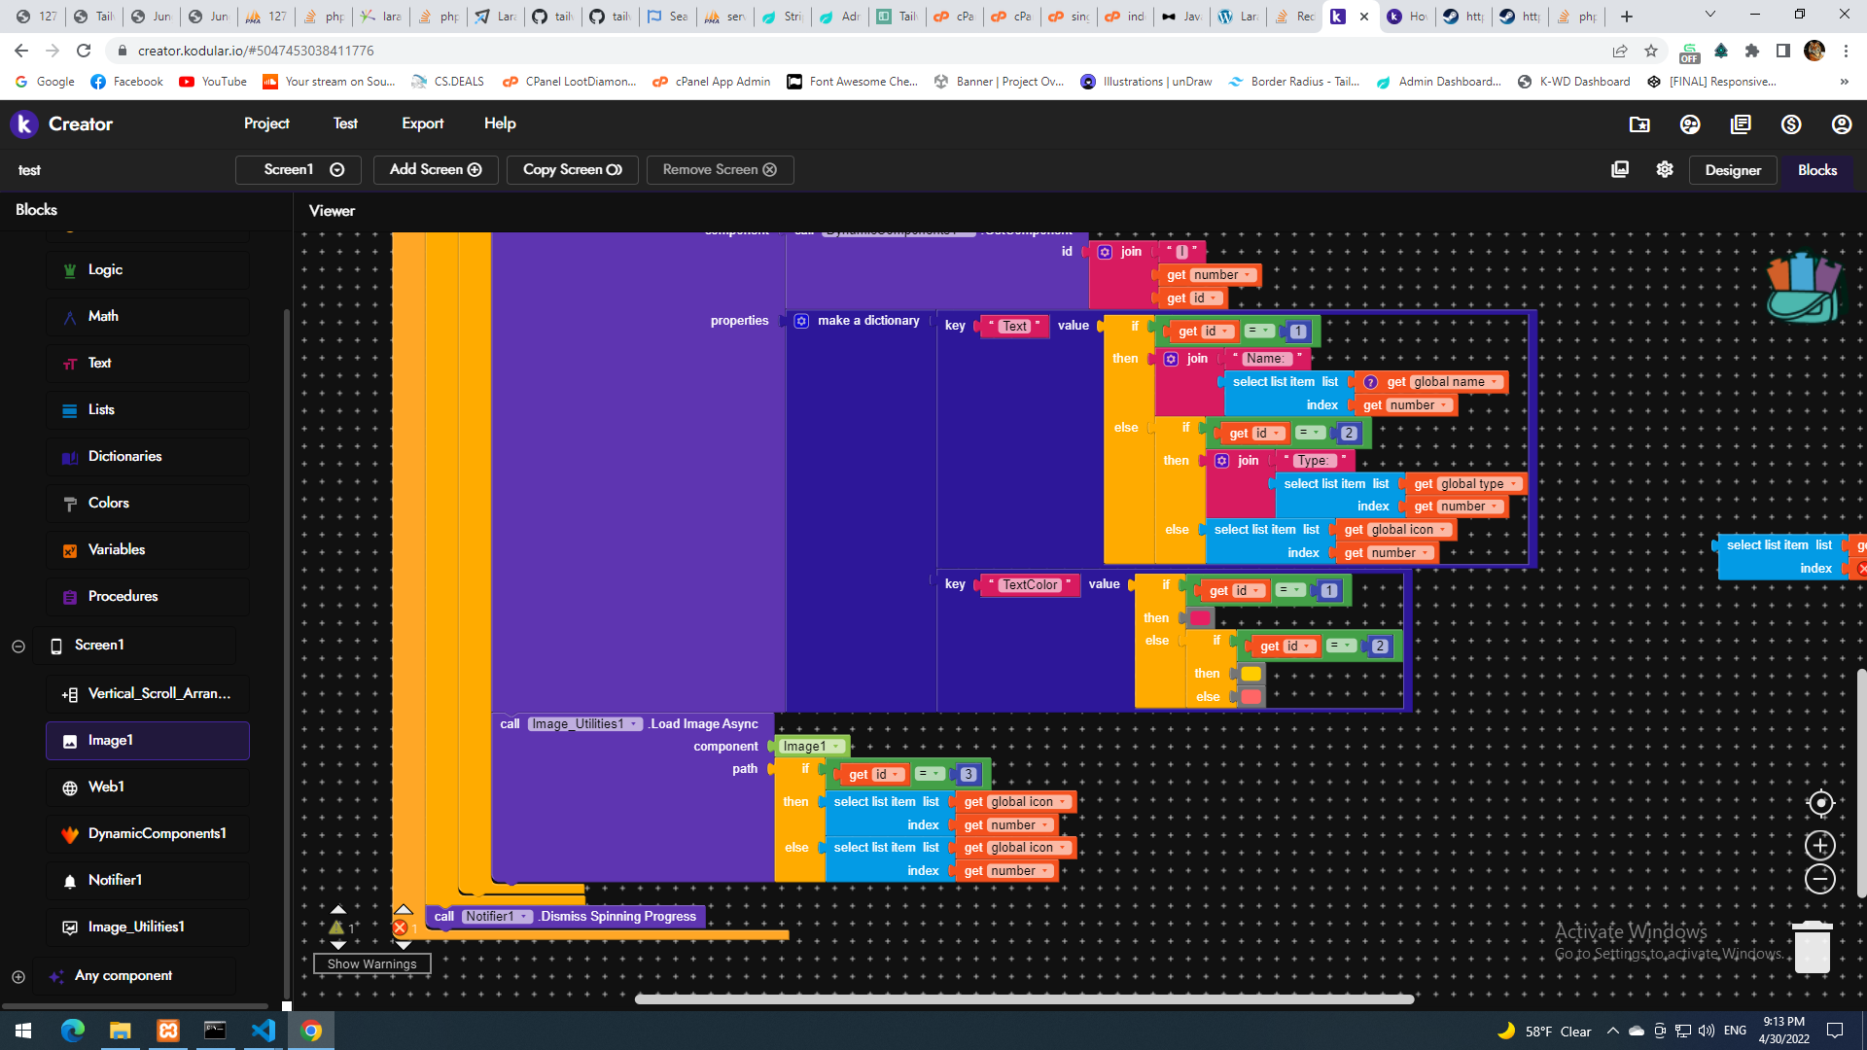1867x1050 pixels.
Task: Zoom in on blocks workspace
Action: [1820, 845]
